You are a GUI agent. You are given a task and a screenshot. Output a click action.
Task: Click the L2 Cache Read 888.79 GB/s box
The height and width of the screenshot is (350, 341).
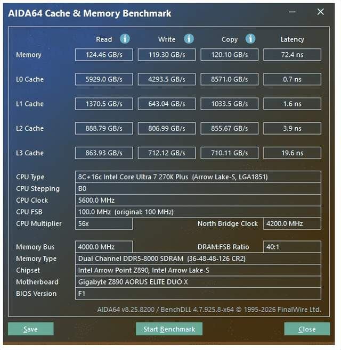103,128
